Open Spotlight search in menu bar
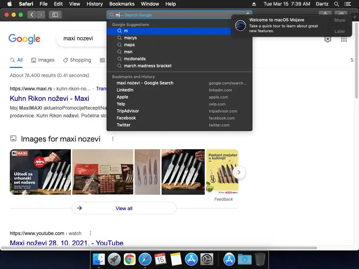Image resolution: width=359 pixels, height=269 pixels. (x=336, y=4)
